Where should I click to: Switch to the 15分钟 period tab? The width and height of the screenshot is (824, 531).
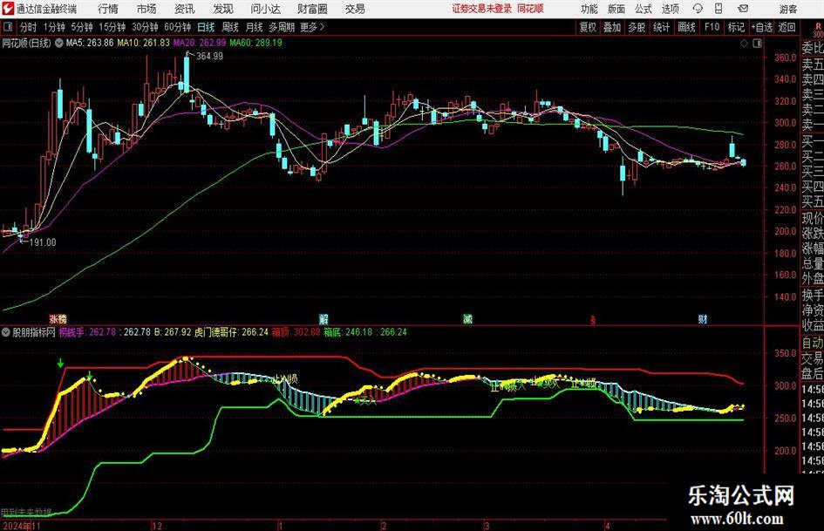(x=112, y=27)
